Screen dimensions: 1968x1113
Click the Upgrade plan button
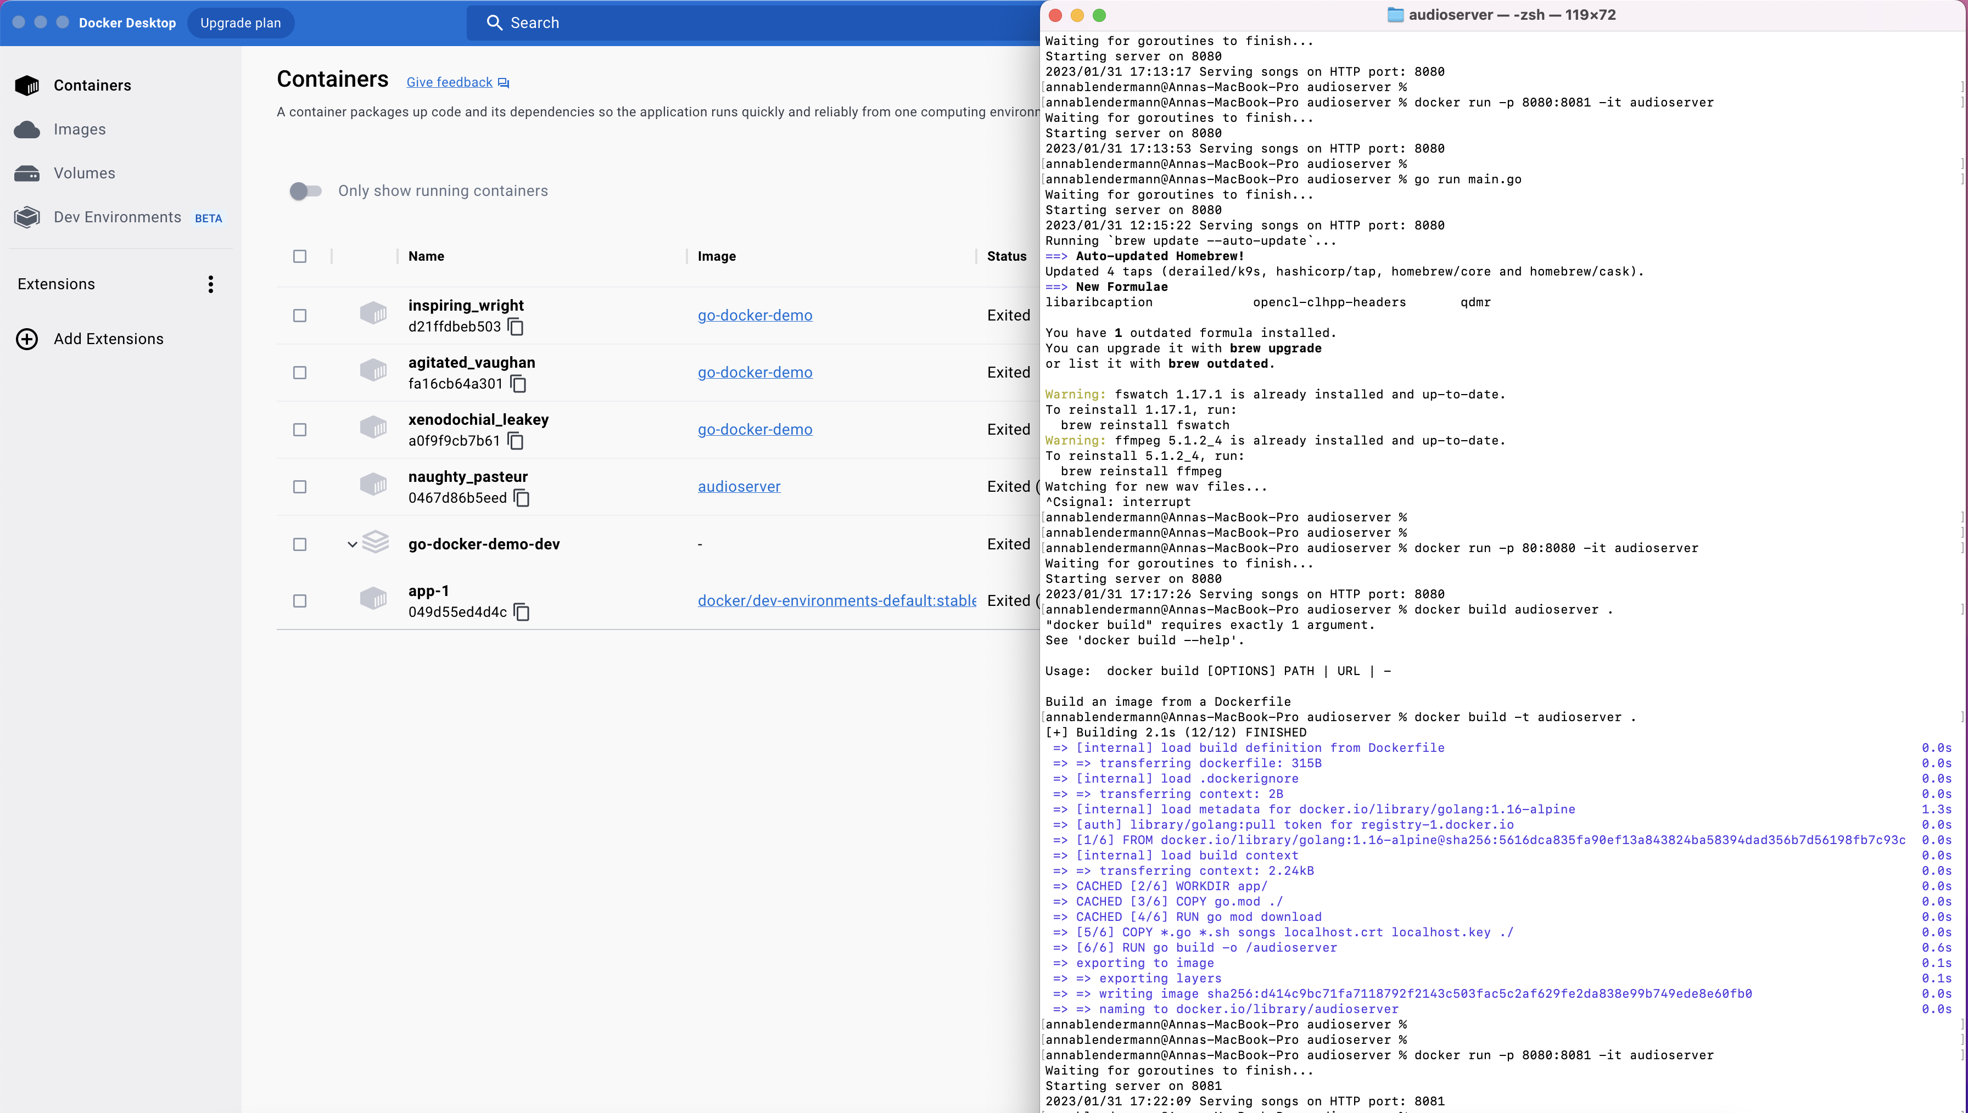pos(240,23)
